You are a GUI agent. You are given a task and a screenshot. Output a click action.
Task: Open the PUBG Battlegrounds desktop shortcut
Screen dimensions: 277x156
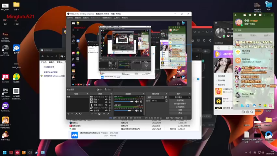point(5,51)
